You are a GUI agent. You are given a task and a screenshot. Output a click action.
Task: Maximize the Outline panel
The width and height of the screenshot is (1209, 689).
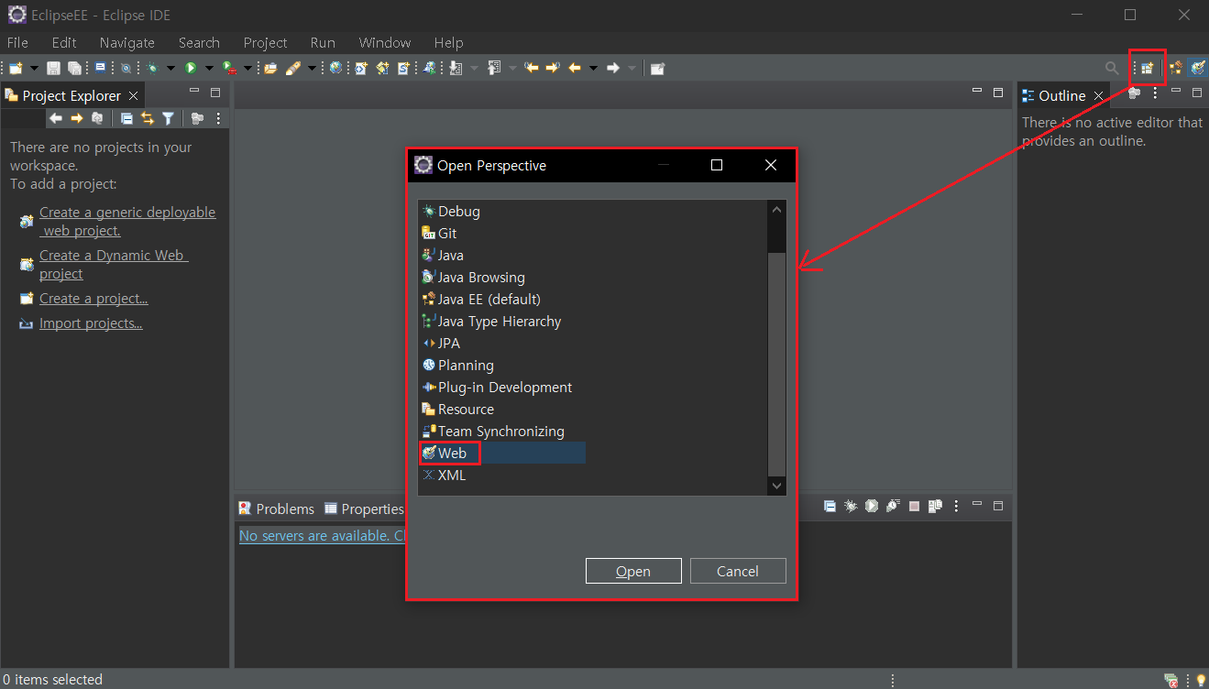1197,93
